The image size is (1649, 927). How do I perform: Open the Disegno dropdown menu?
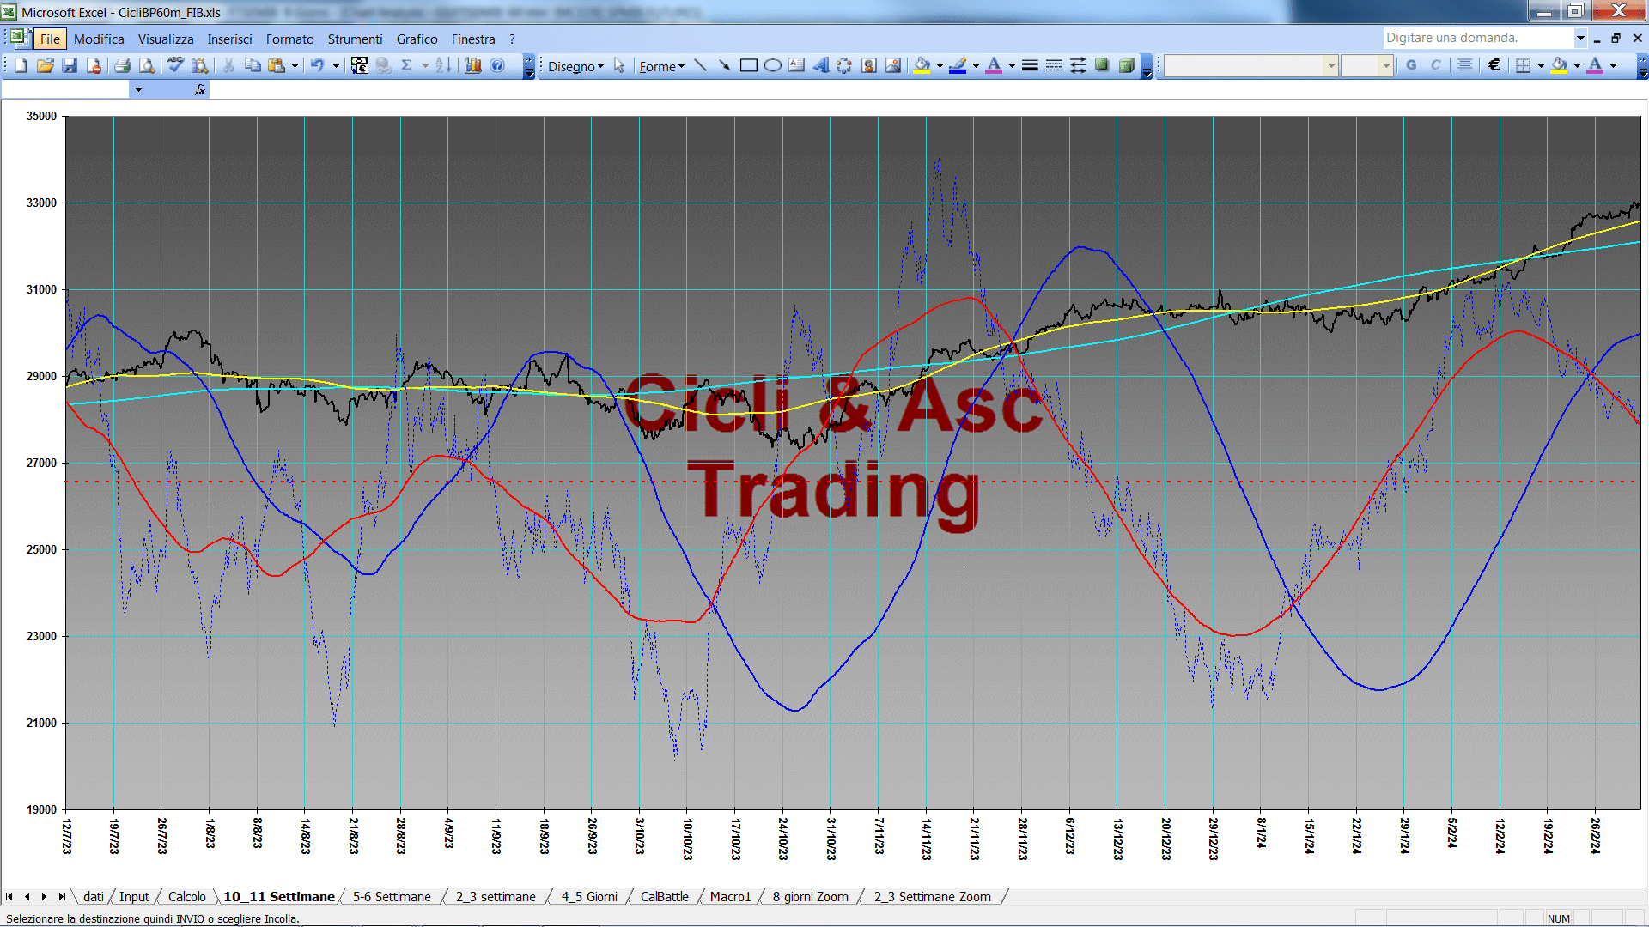pyautogui.click(x=575, y=66)
